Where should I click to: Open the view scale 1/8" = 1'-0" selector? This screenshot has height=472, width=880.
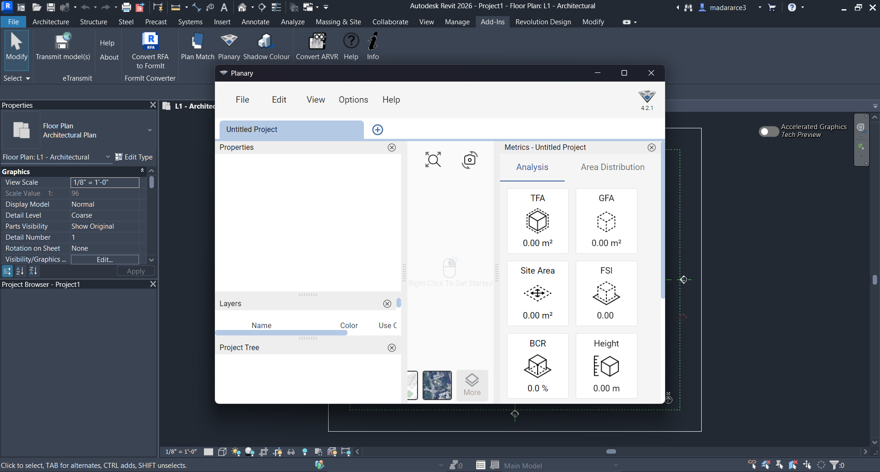coord(181,452)
